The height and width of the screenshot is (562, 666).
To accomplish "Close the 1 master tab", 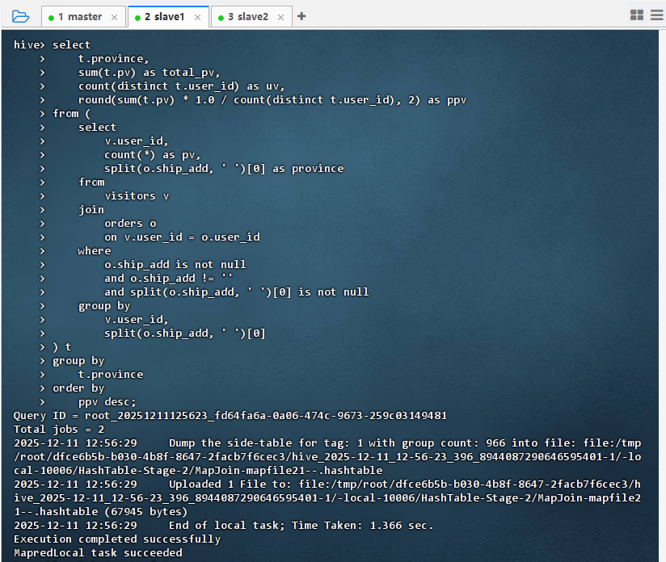I will point(114,18).
